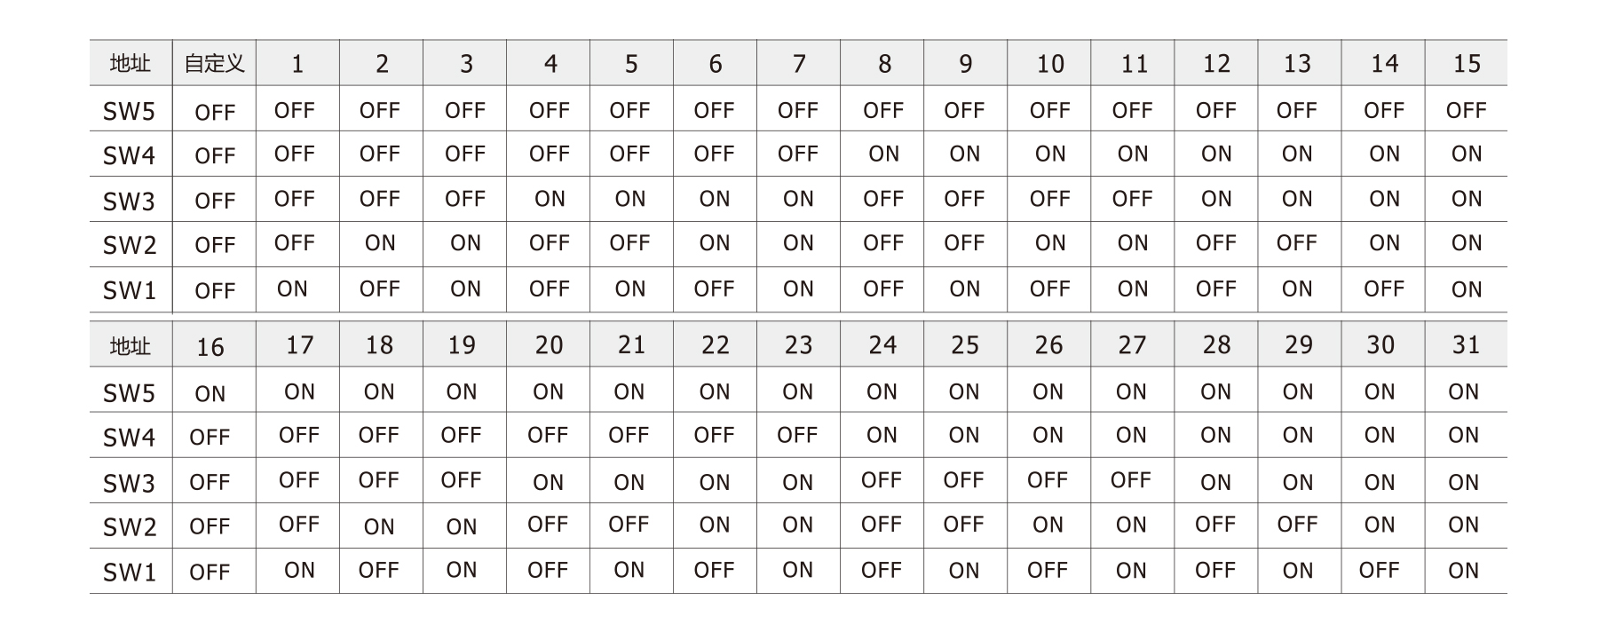
Task: Select SW2 ON cell under address 2
Action: pyautogui.click(x=380, y=243)
